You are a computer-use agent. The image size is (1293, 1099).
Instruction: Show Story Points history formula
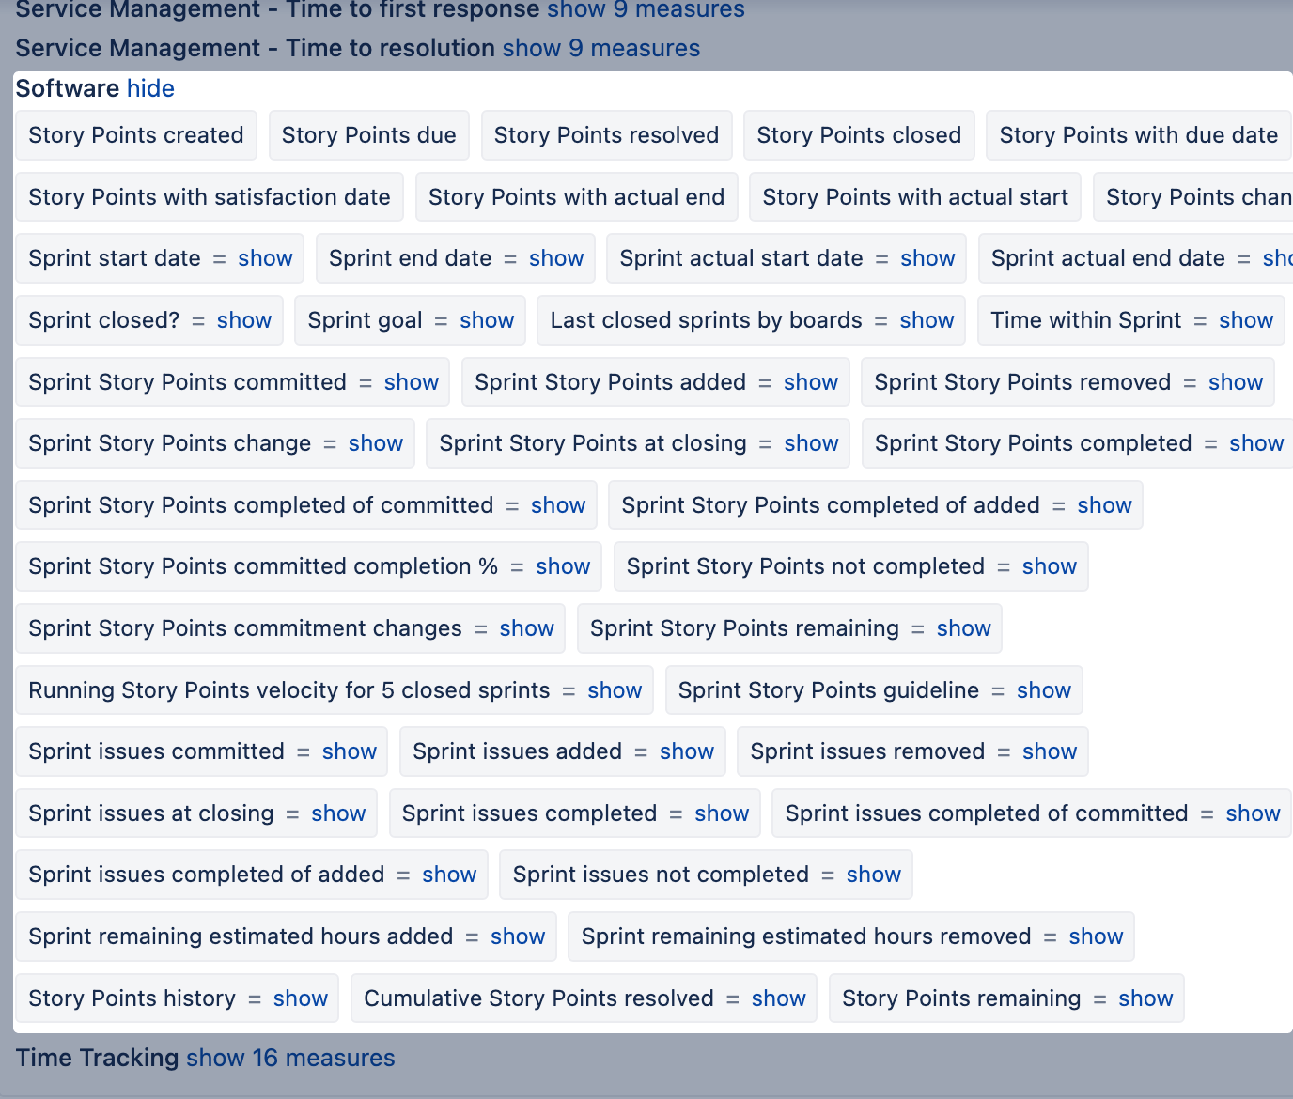(x=300, y=998)
